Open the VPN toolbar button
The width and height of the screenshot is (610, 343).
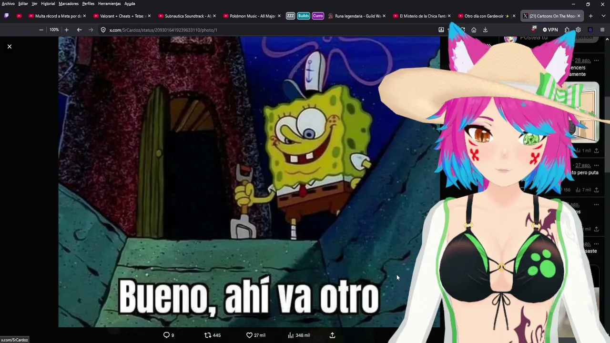coord(550,30)
